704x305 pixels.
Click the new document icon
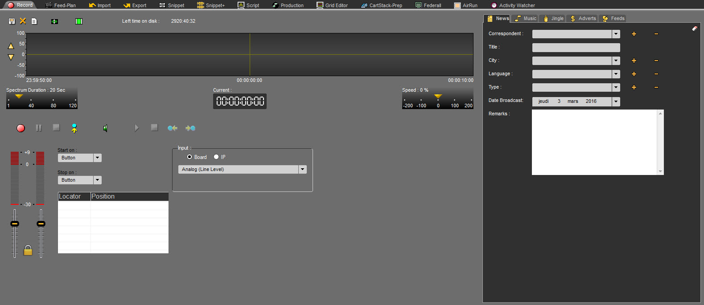click(x=34, y=21)
